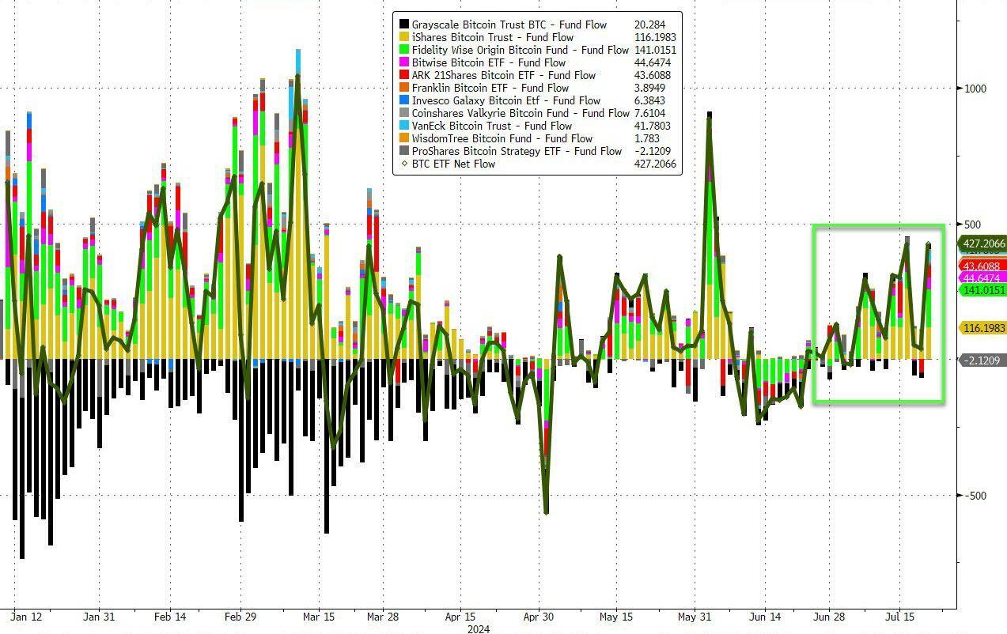
Task: Click the Mar 15 date label
Action: (x=319, y=617)
